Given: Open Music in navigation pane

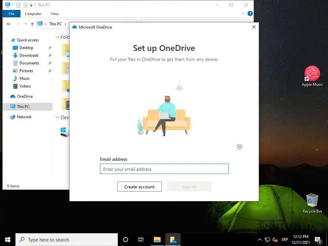Looking at the screenshot, I should click(x=24, y=78).
